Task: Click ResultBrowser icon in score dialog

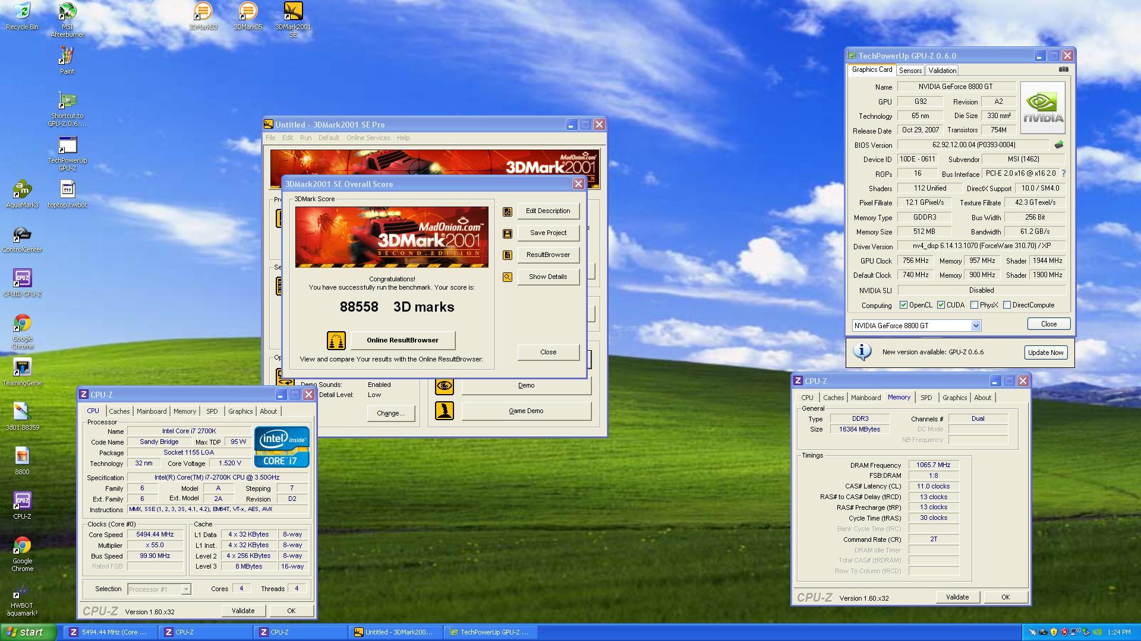Action: pyautogui.click(x=508, y=255)
